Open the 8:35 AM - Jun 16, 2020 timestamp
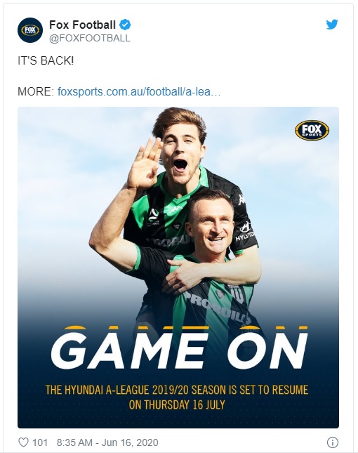This screenshot has height=453, width=358. 107,442
